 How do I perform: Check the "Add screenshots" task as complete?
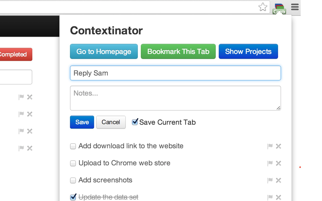coord(73,180)
